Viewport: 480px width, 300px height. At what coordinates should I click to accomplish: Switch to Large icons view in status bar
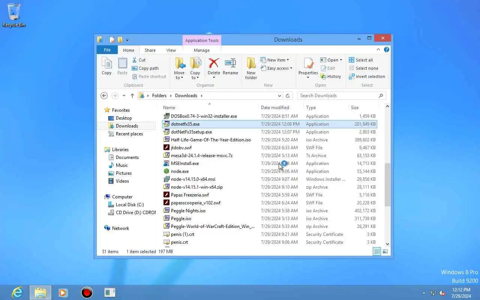385,251
